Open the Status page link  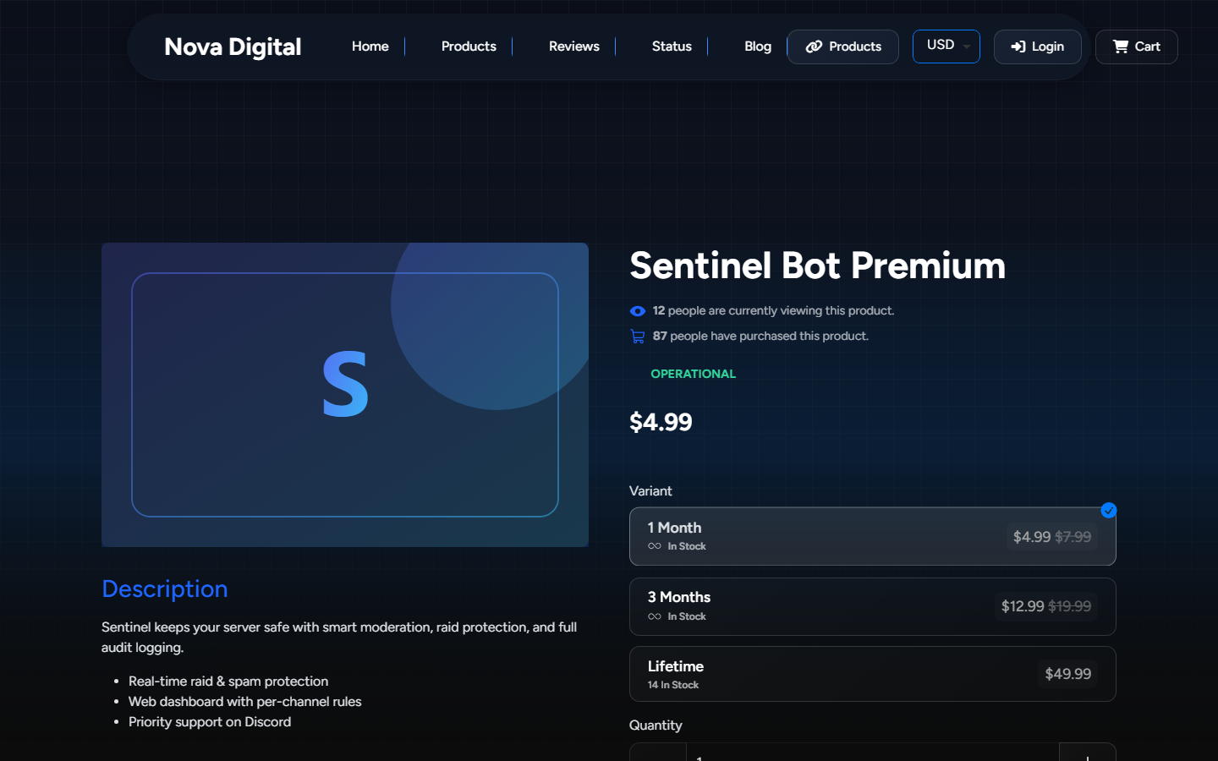672,47
